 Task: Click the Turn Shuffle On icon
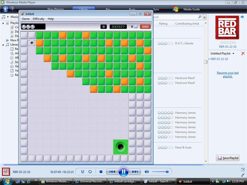[x=82, y=171]
